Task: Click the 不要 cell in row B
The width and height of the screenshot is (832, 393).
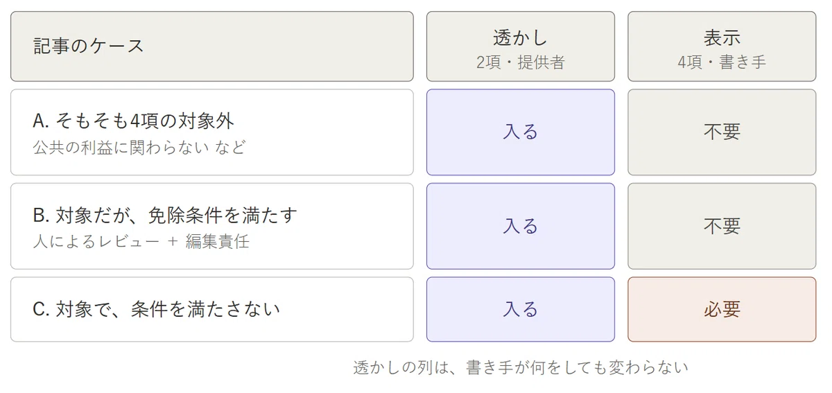Action: click(x=722, y=226)
